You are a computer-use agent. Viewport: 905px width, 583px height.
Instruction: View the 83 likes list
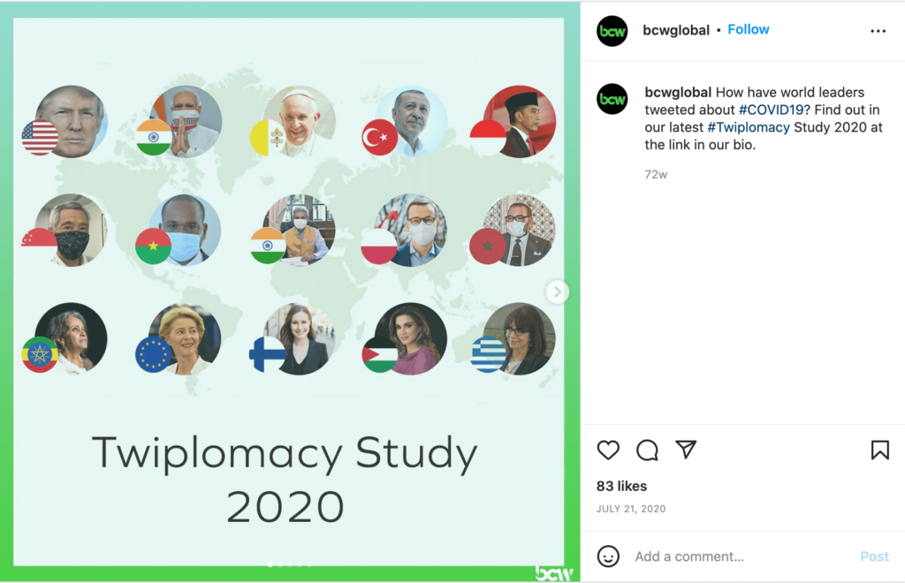click(x=621, y=486)
